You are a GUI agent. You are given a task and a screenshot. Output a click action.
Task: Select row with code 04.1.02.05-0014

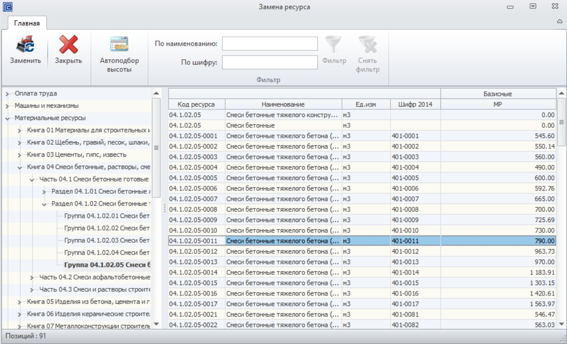[362, 272]
